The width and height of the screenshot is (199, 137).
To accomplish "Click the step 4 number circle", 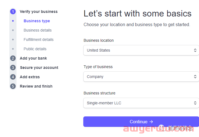I will pos(13,77).
